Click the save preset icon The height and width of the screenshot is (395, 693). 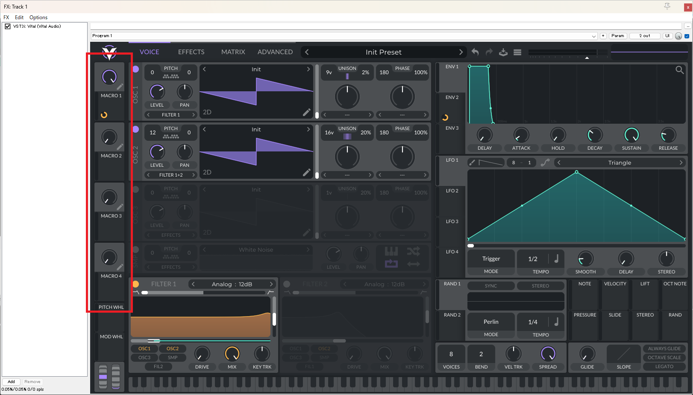(x=503, y=52)
